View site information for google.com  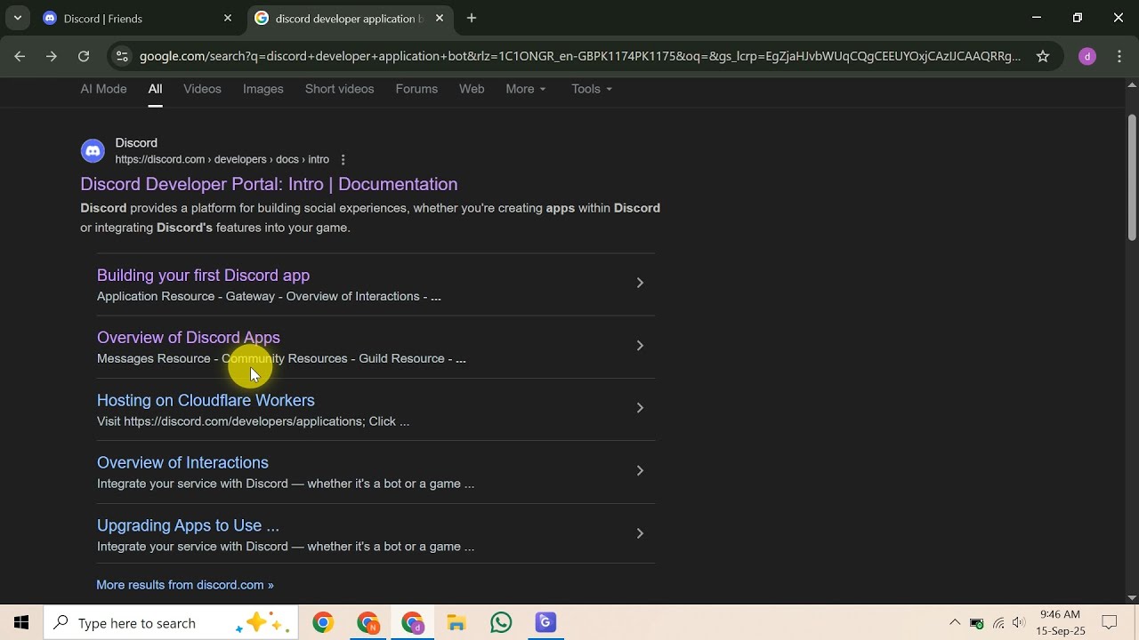(x=123, y=56)
